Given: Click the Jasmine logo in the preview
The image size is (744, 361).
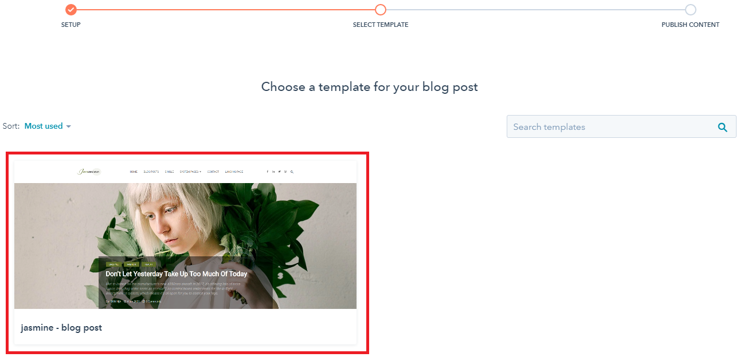Looking at the screenshot, I should pyautogui.click(x=89, y=172).
